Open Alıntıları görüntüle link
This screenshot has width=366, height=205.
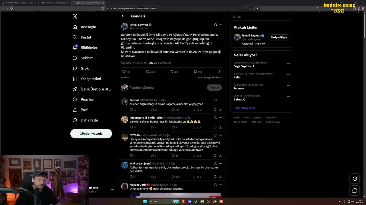click(210, 77)
